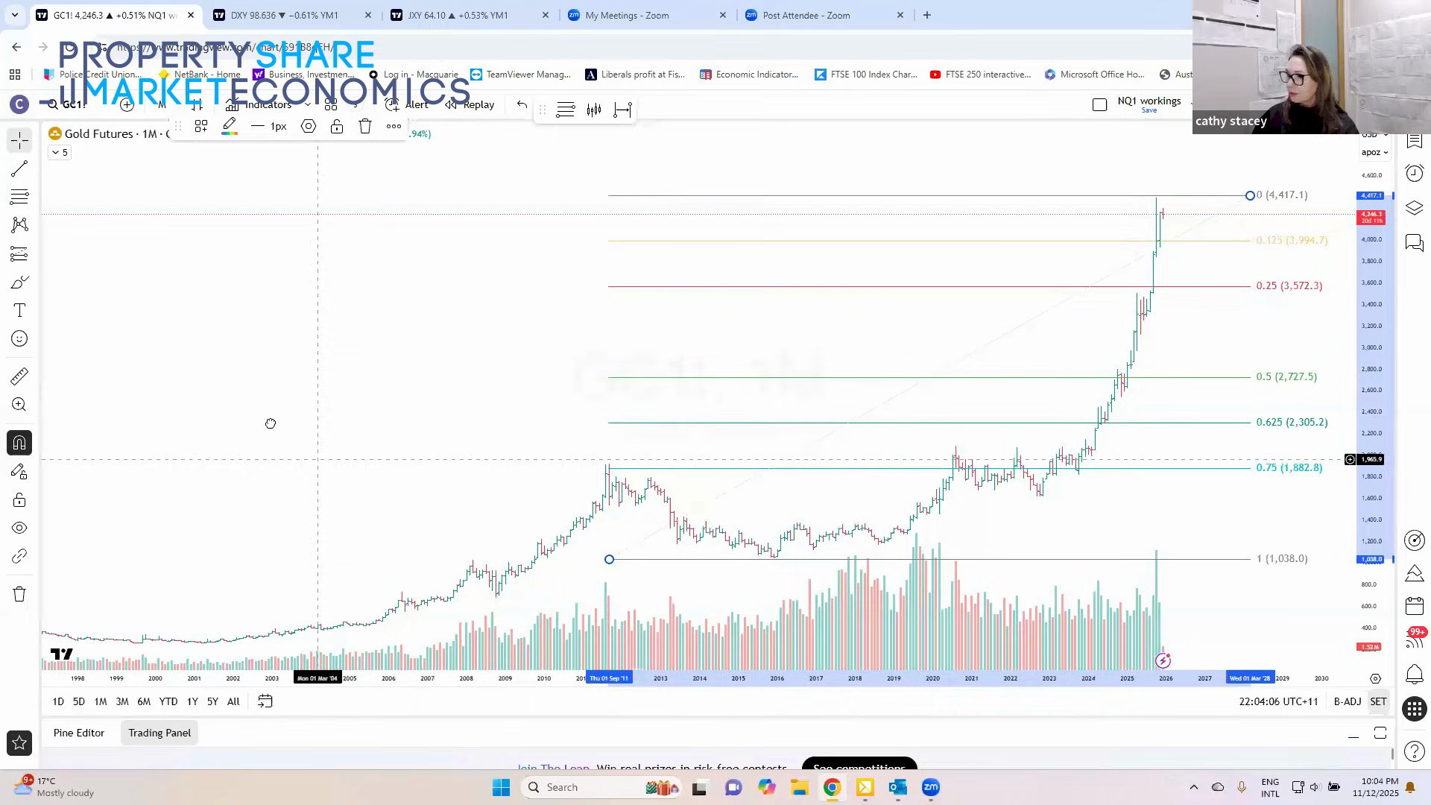Open the line color swatch on drawing toolbar
This screenshot has height=805, width=1431.
click(230, 125)
